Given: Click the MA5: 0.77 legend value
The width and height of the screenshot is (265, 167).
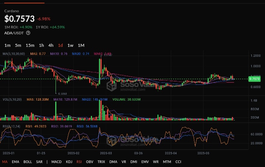Looking at the screenshot, I should 38,54.
